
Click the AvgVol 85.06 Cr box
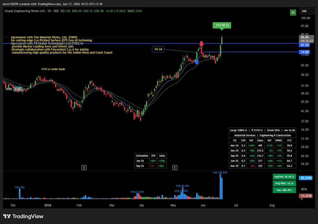pyautogui.click(x=284, y=177)
